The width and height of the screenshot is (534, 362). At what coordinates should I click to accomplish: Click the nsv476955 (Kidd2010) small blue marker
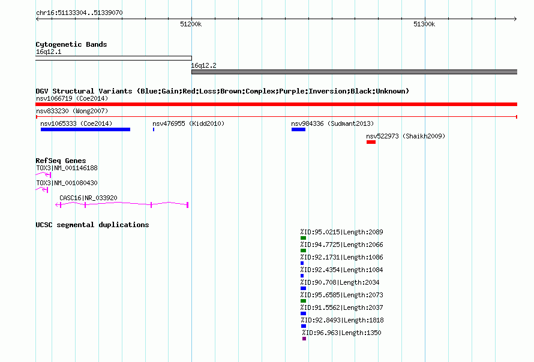(x=154, y=129)
